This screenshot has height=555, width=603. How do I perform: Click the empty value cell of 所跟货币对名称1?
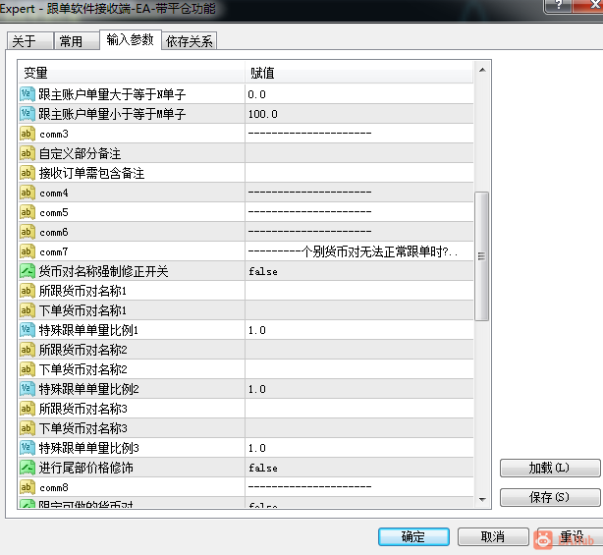coord(359,291)
